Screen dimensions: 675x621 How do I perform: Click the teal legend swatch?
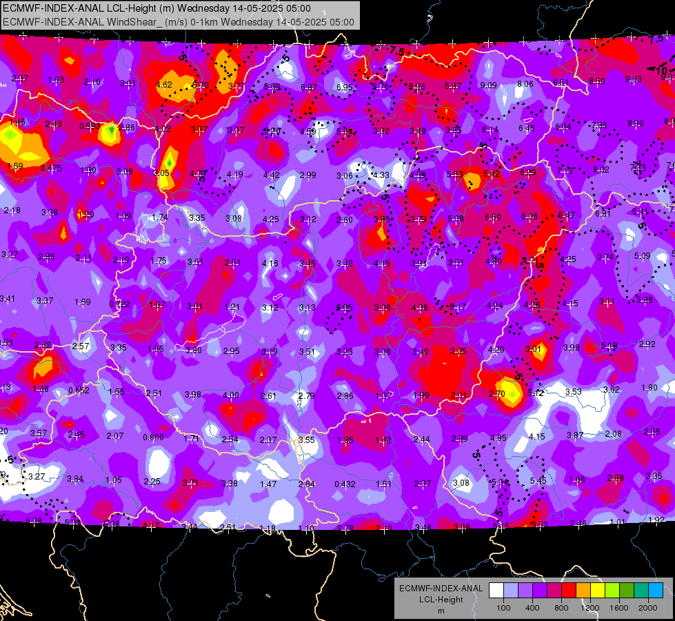coord(641,590)
